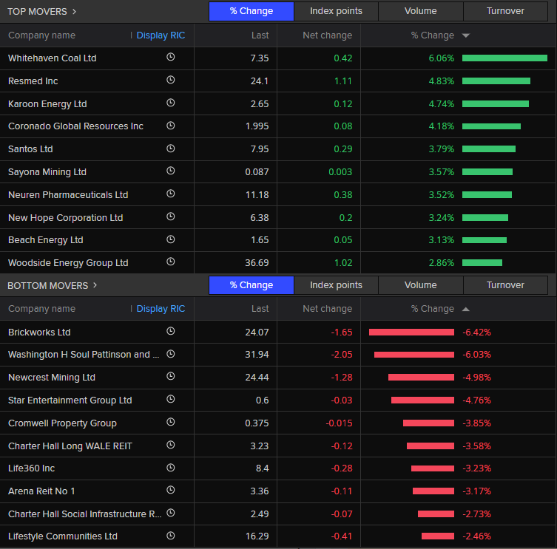The height and width of the screenshot is (549, 557).
Task: Sort Bottom Movers by Net change header
Action: click(327, 309)
